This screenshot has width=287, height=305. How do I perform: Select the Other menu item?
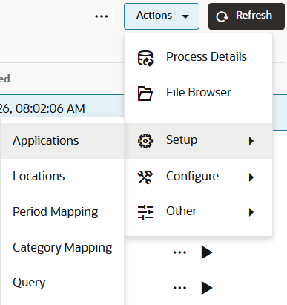coord(198,211)
